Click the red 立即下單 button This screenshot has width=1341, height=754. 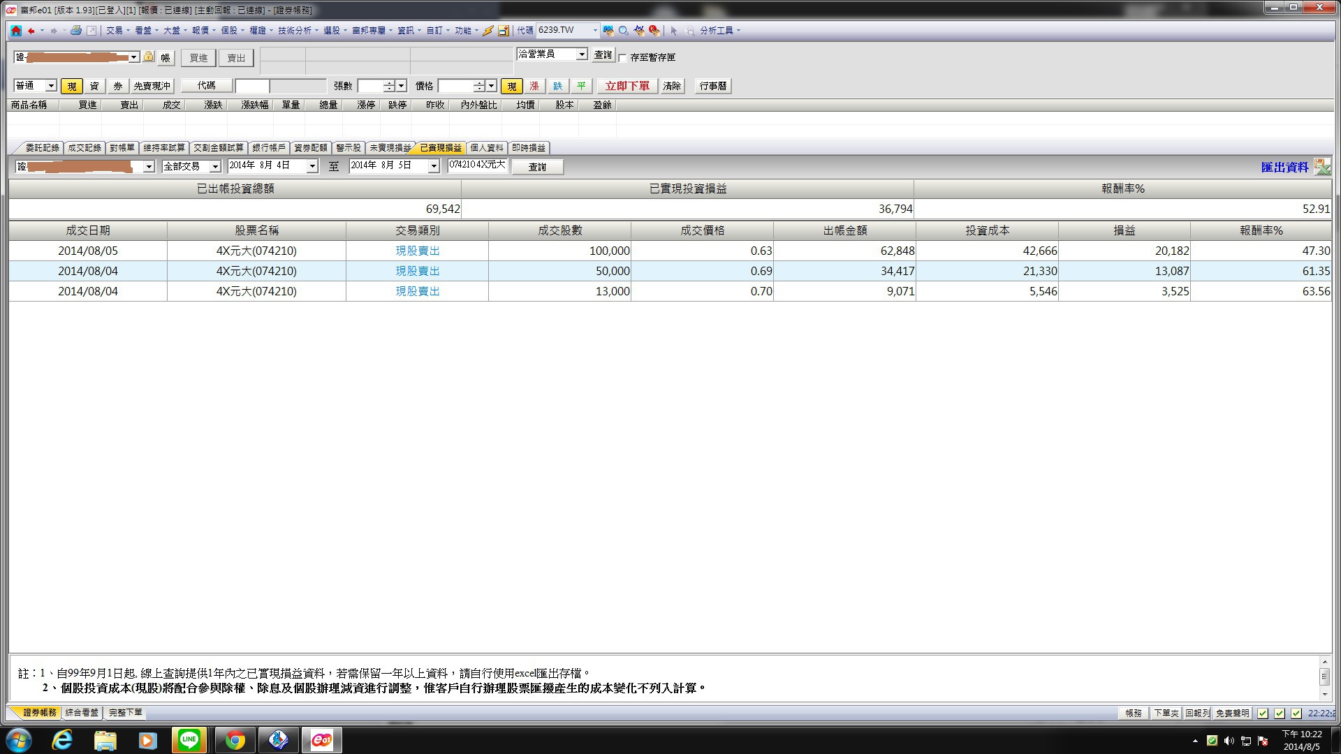[627, 86]
